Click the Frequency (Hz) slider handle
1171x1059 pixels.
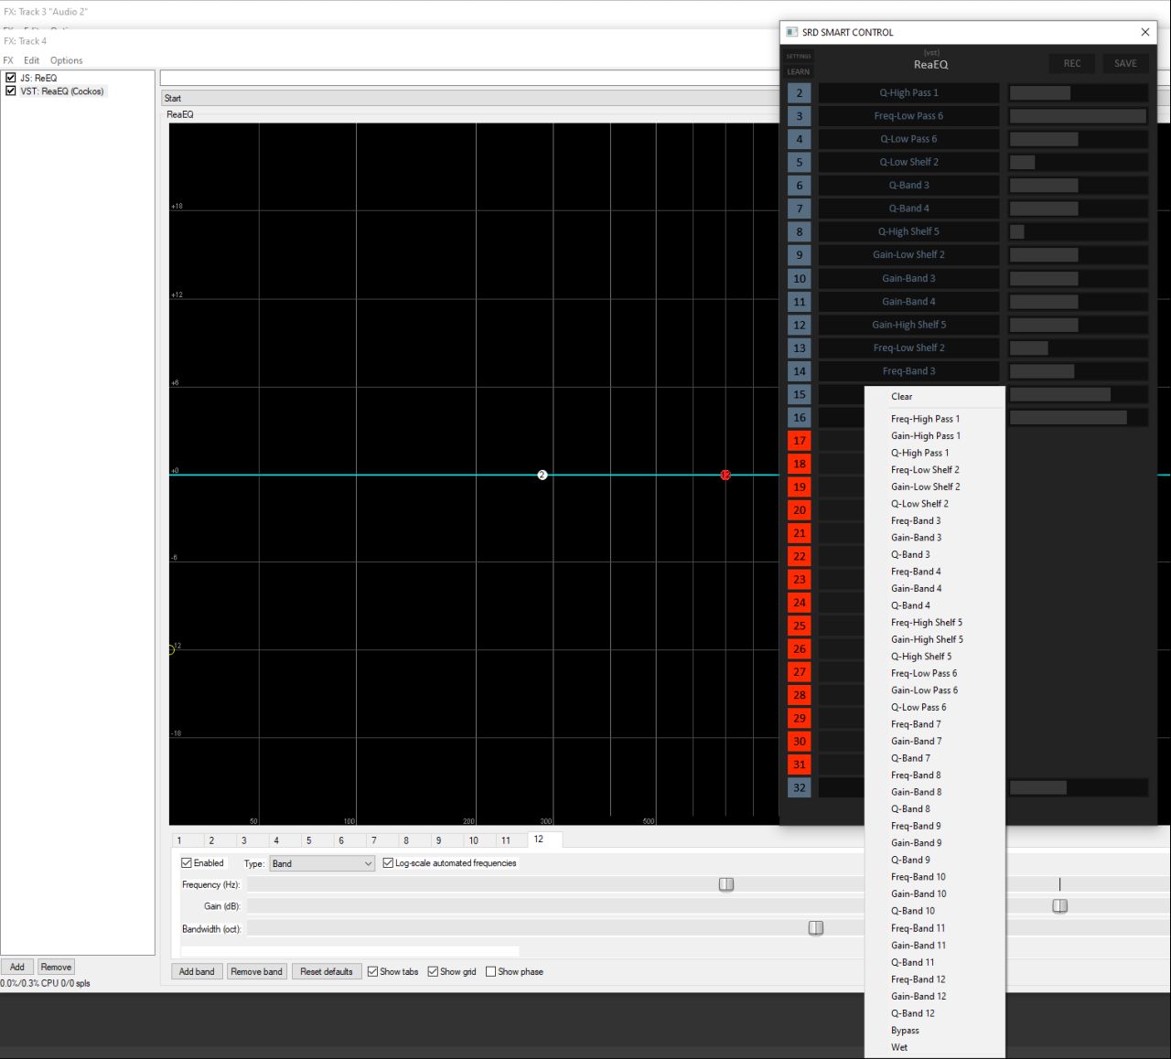coord(726,884)
